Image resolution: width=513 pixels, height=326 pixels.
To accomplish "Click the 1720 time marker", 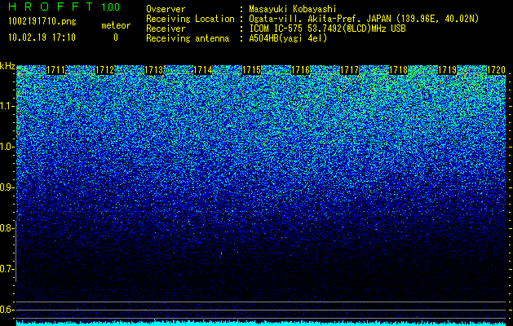I will point(496,70).
